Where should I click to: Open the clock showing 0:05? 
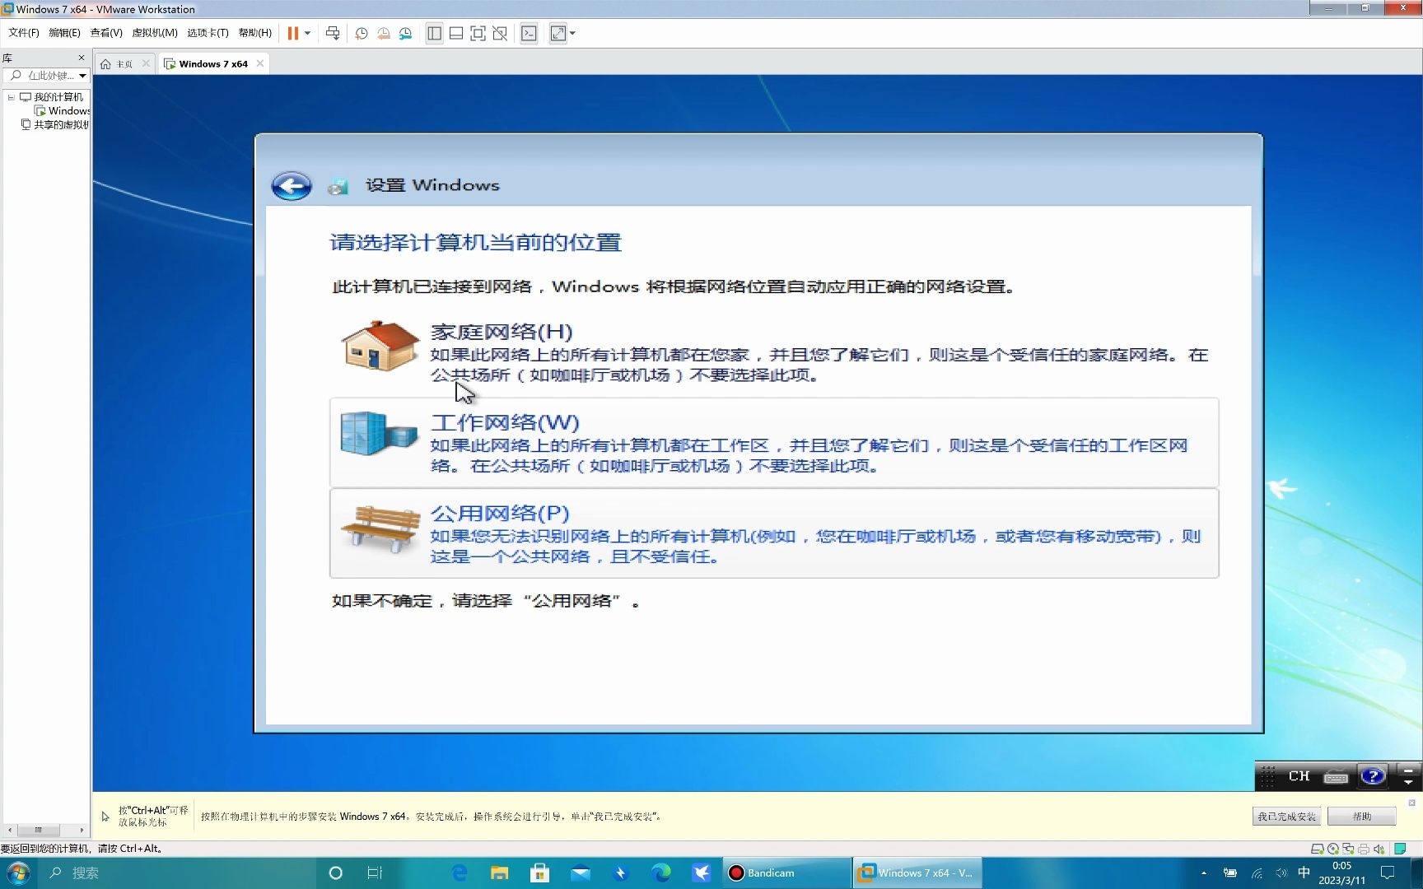1341,873
